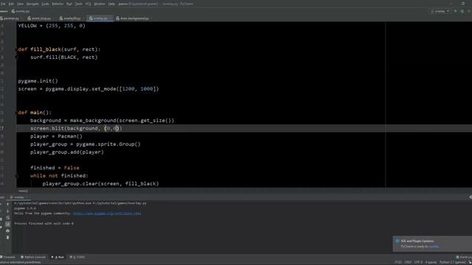Click the settings gear in Run panel header

point(471,197)
